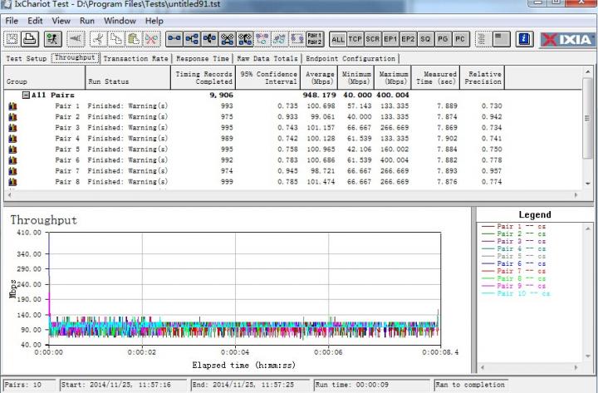The image size is (598, 393).
Task: Open the Run menu
Action: [87, 21]
